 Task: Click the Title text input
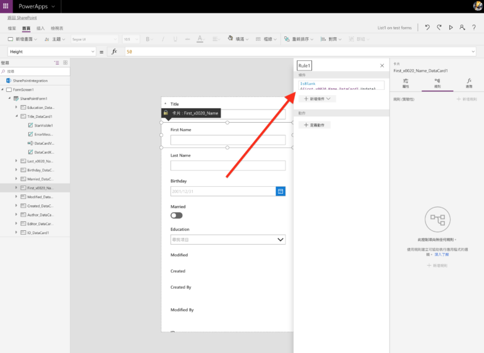[x=228, y=114]
